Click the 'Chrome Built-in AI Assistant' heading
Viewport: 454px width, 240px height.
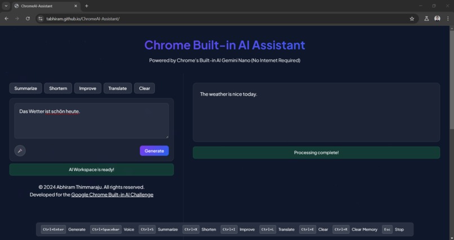225,45
